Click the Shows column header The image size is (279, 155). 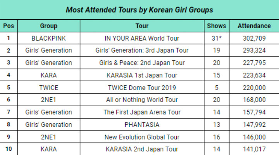click(x=217, y=26)
